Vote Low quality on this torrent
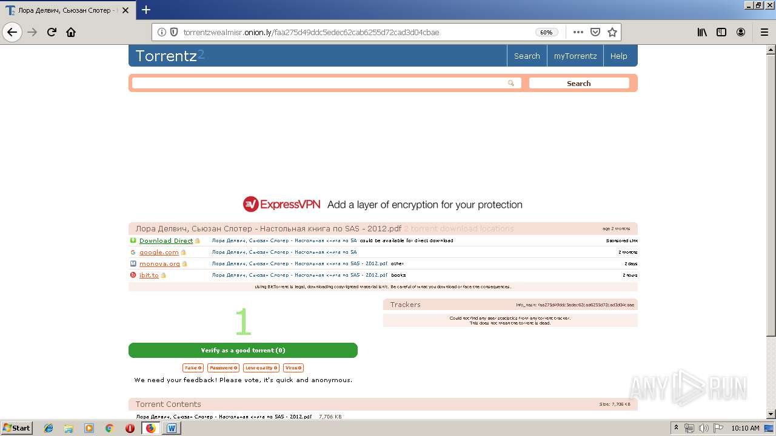 point(261,368)
